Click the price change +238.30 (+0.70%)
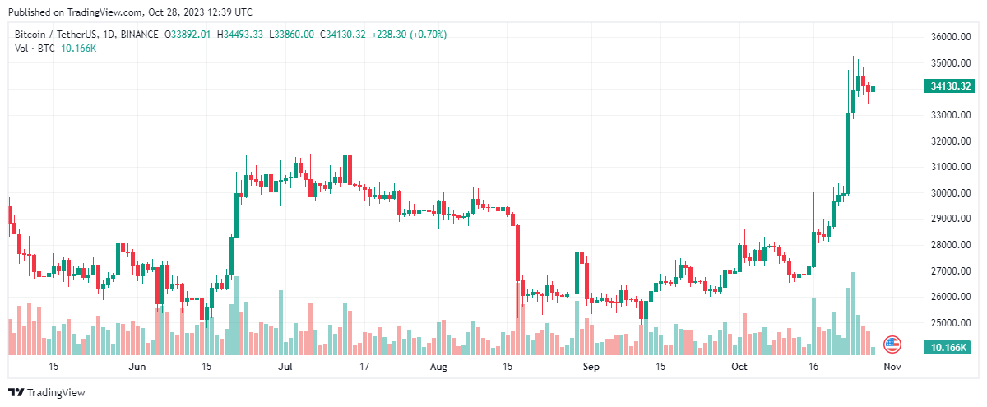Viewport: 987px width, 407px height. point(410,35)
